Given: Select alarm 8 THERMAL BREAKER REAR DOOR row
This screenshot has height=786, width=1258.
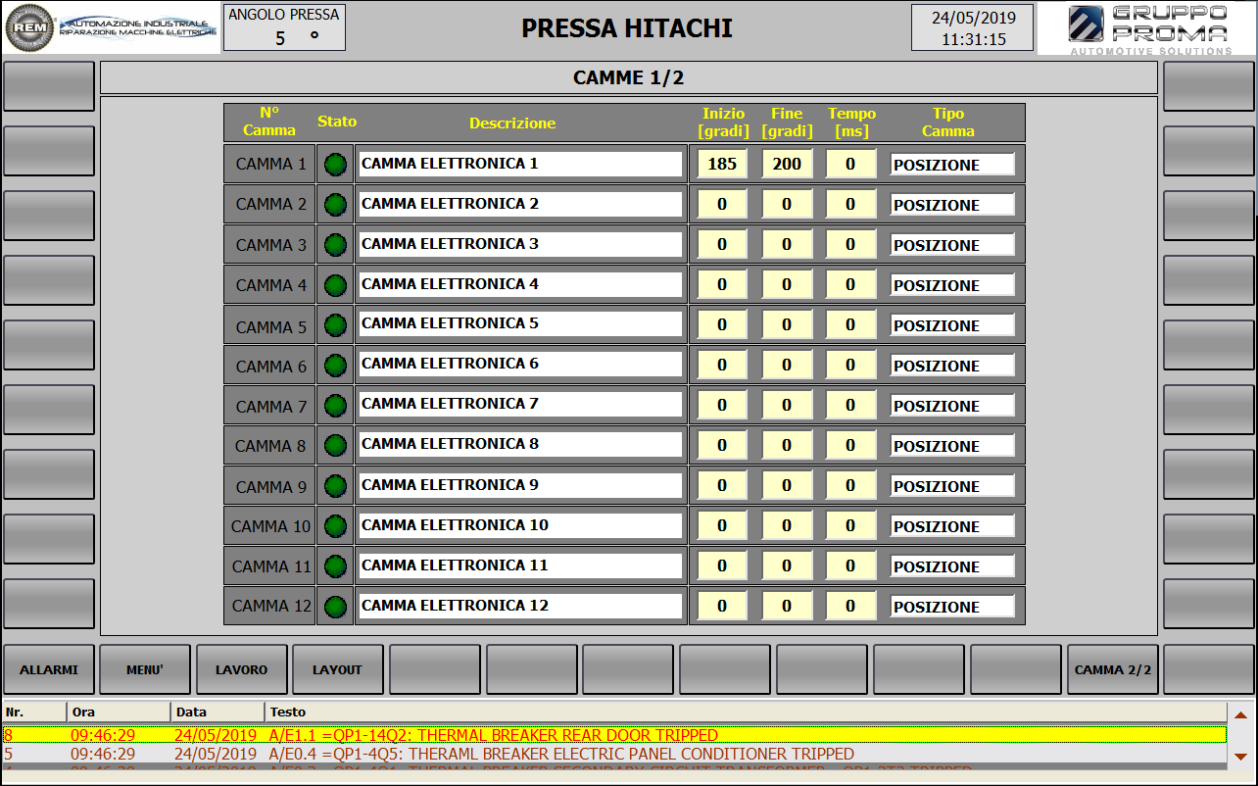Looking at the screenshot, I should click(x=614, y=735).
